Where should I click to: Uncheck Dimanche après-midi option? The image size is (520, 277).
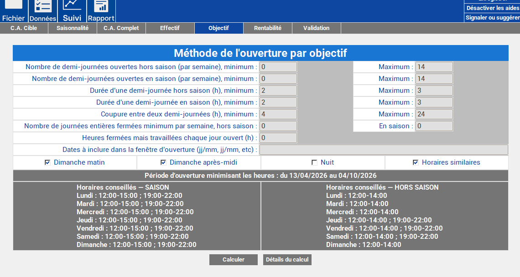(x=163, y=162)
